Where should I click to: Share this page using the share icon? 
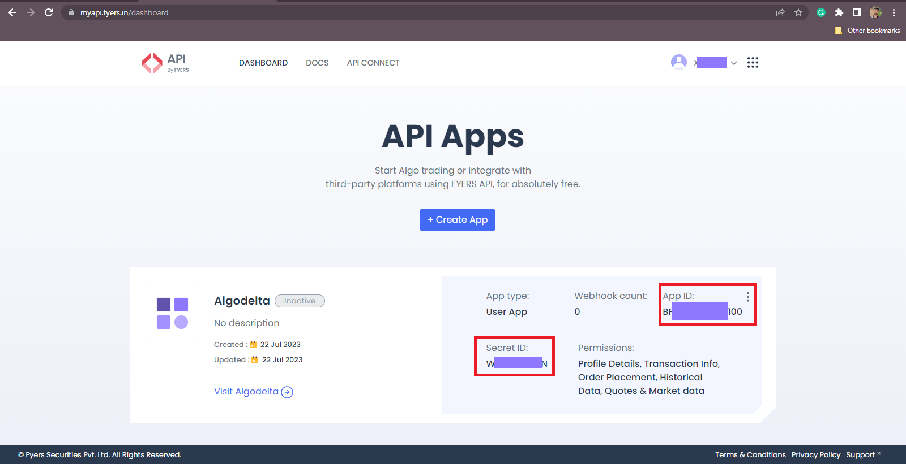tap(780, 12)
